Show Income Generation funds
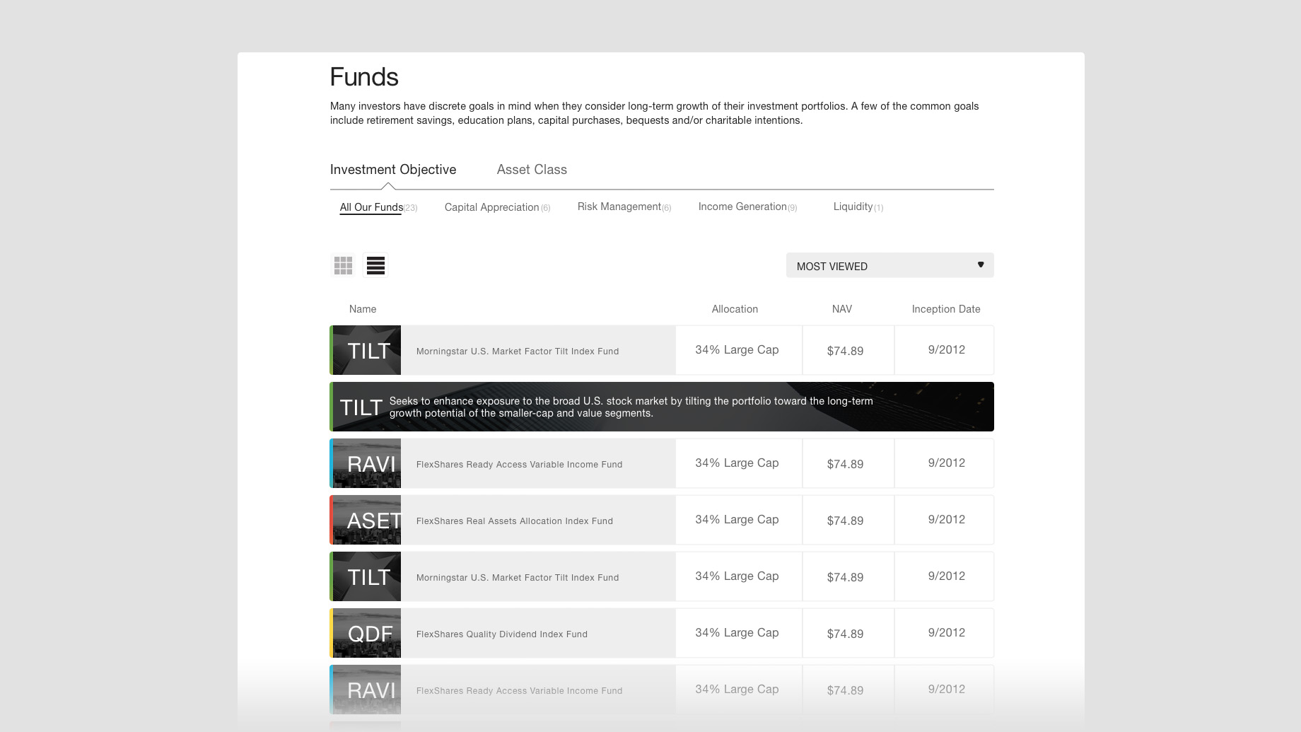The height and width of the screenshot is (732, 1301). pyautogui.click(x=742, y=207)
